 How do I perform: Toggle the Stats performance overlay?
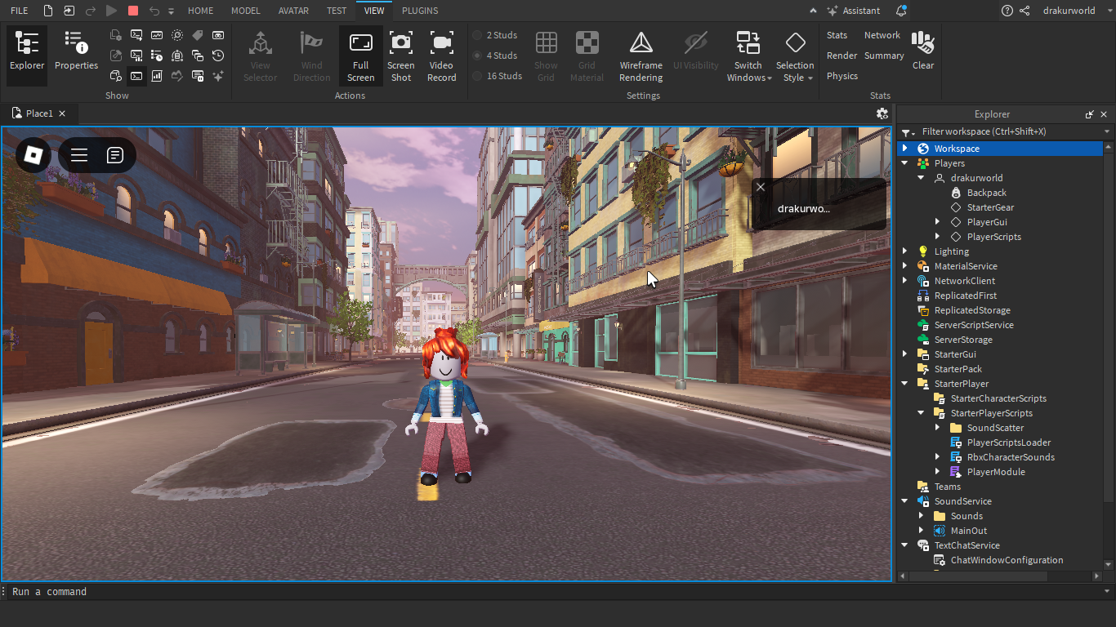tap(837, 35)
